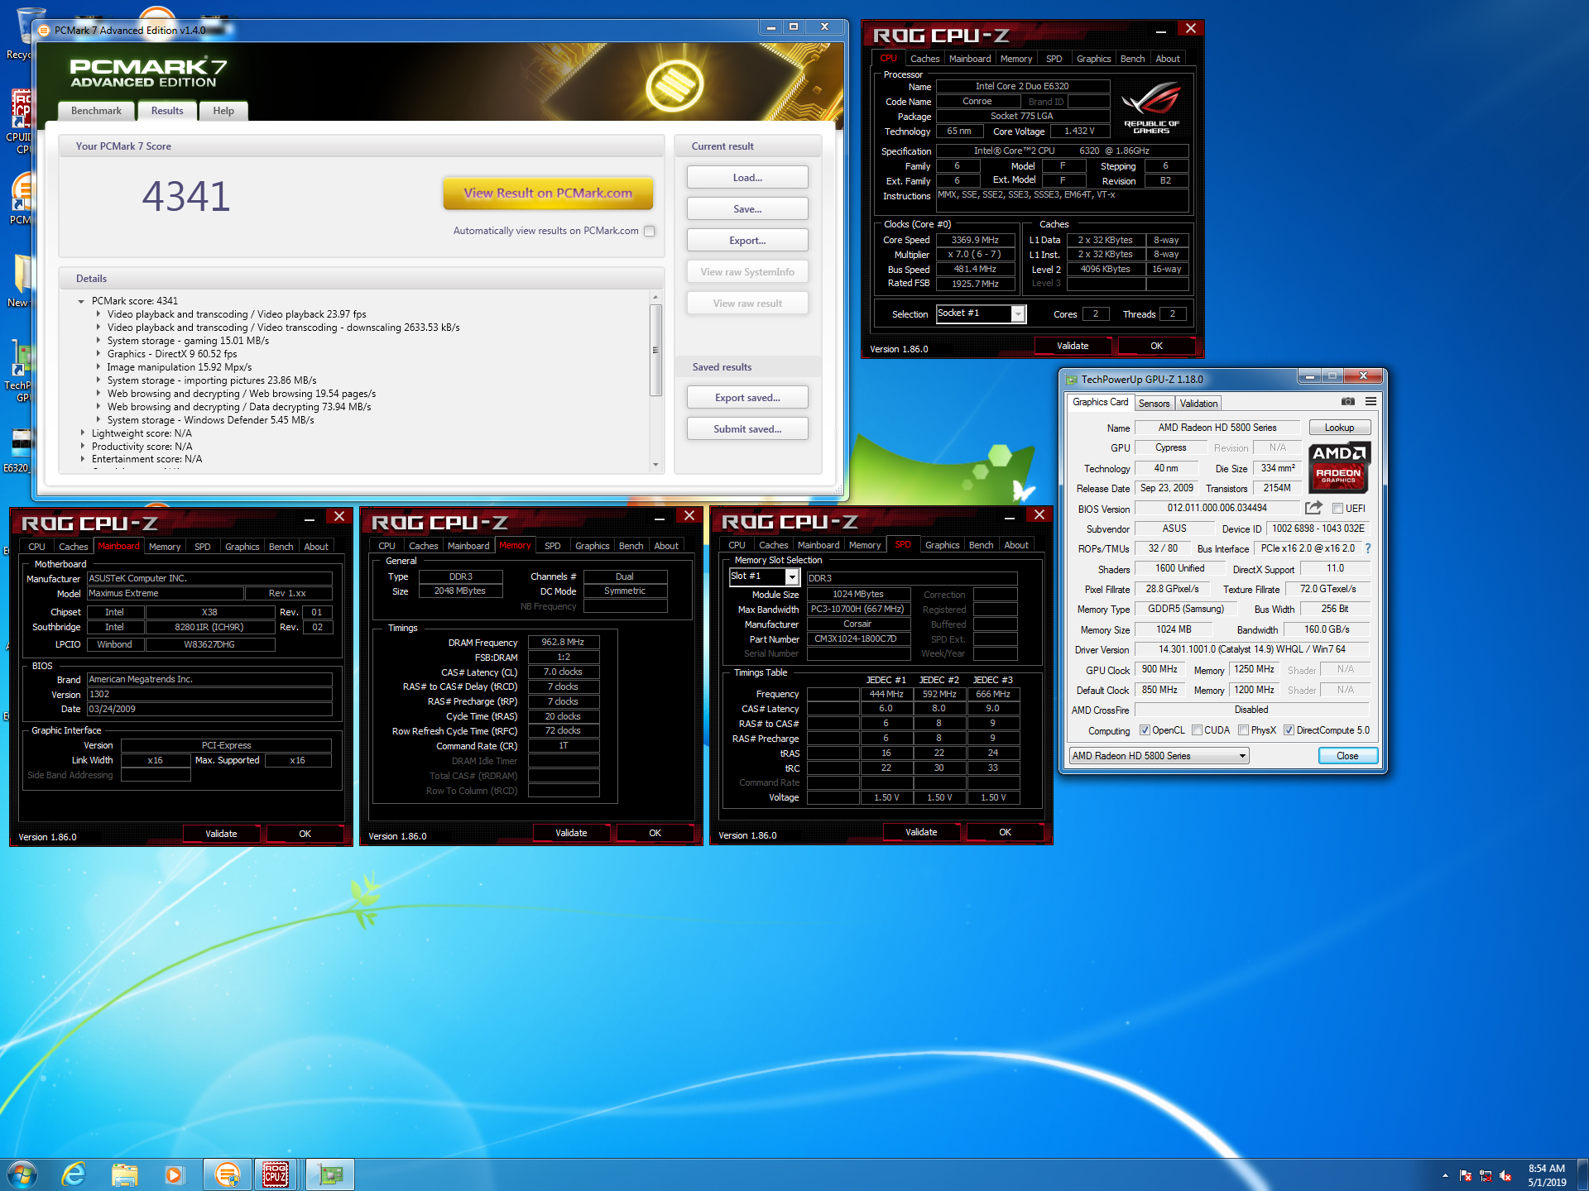The width and height of the screenshot is (1589, 1191).
Task: Show hidden system tray icons
Action: pos(1445,1175)
